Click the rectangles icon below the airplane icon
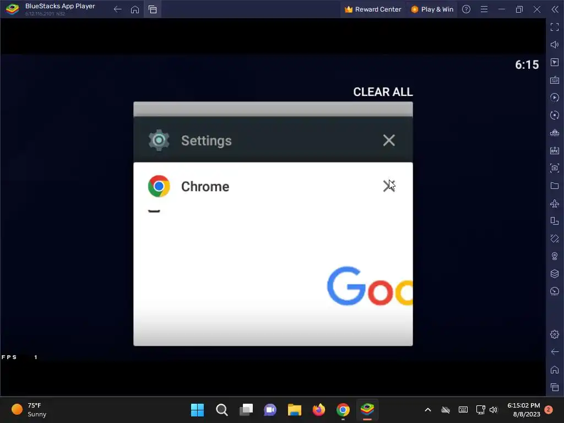 [555, 221]
